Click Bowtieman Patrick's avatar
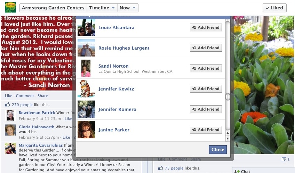 (10, 116)
